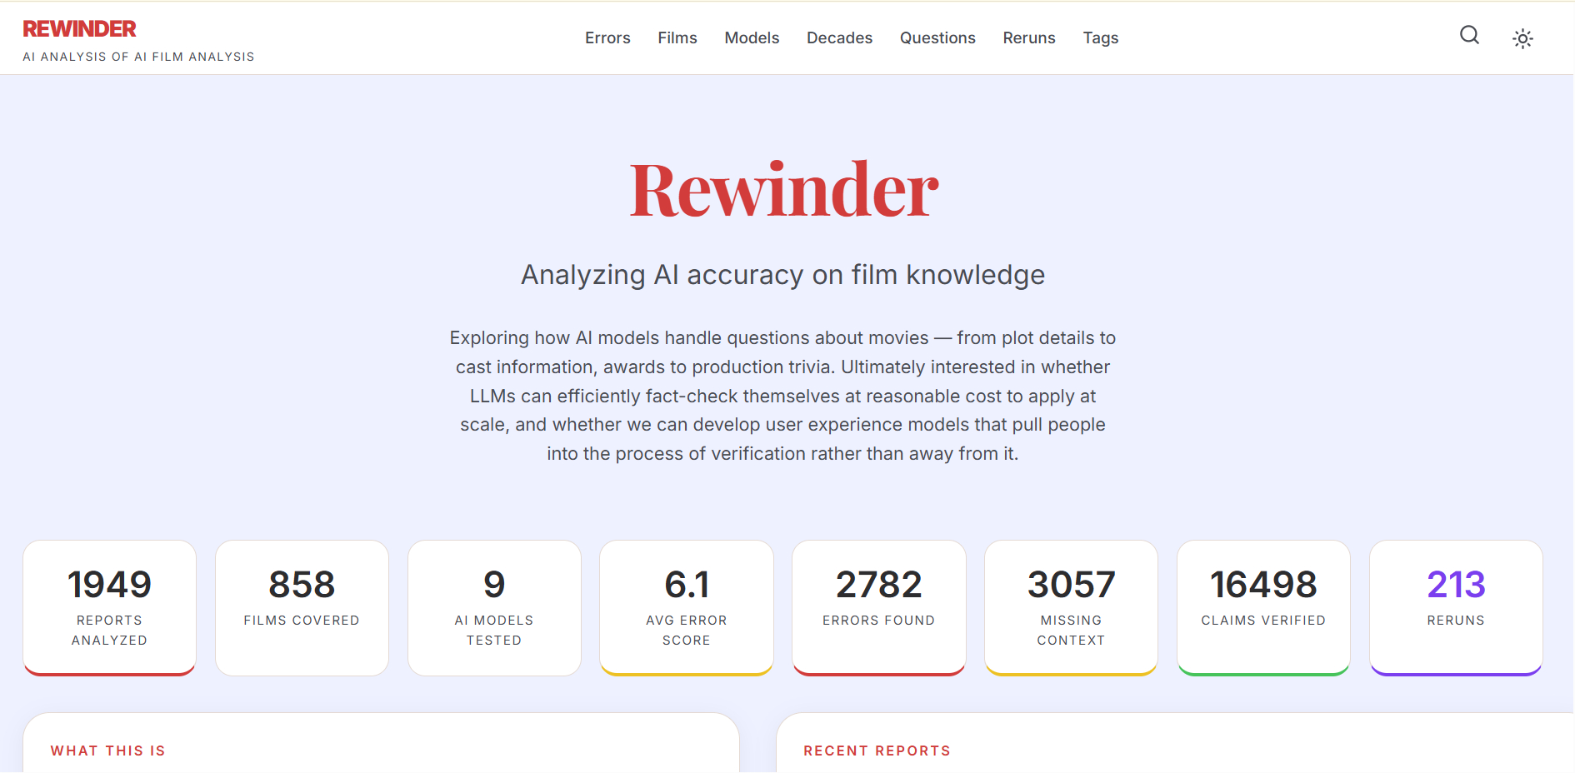Click the REWINDER logo in header
The image size is (1575, 773).
(x=79, y=29)
